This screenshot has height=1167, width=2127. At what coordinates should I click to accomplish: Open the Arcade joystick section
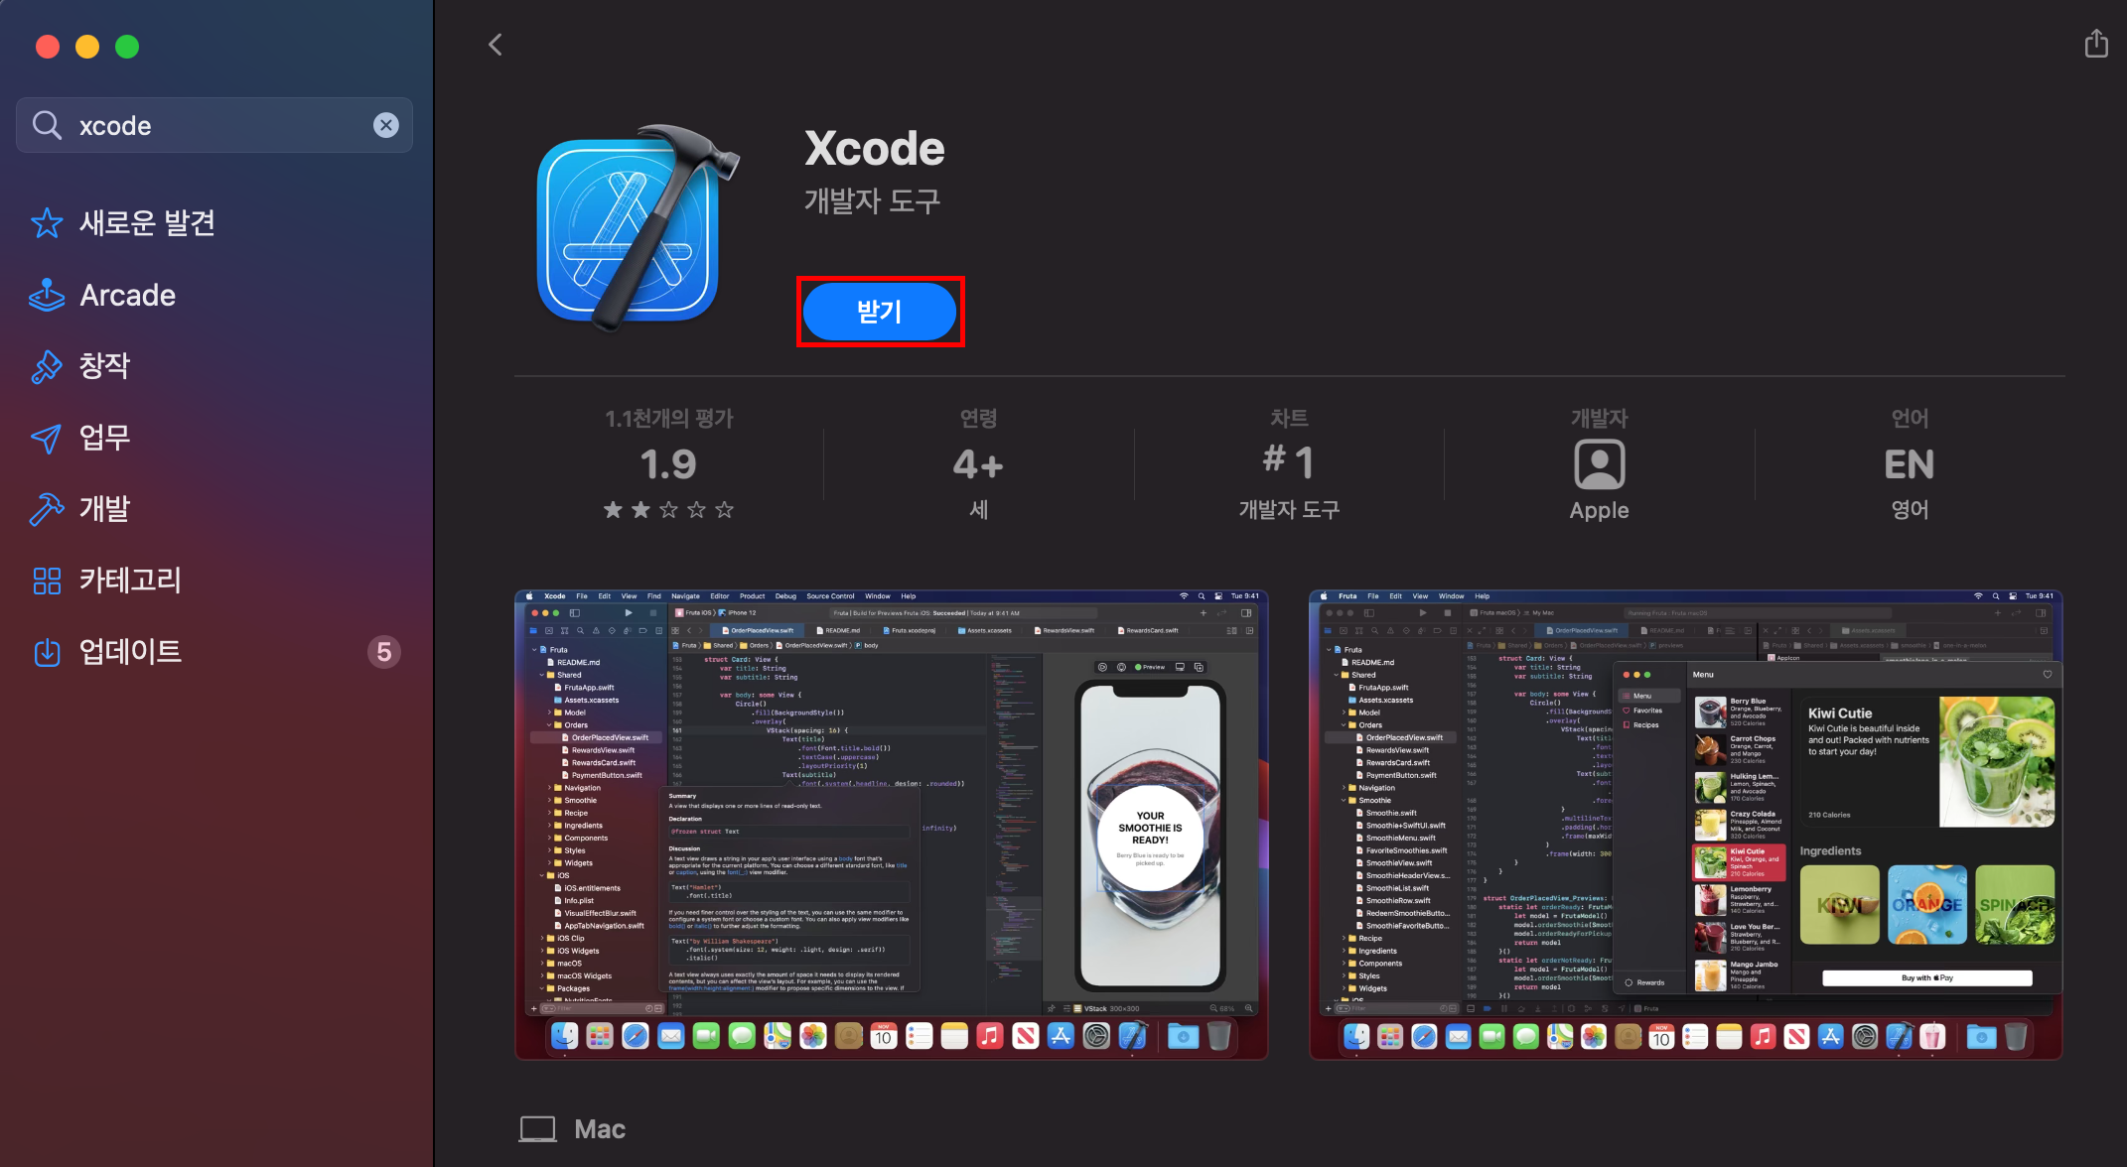tap(104, 295)
